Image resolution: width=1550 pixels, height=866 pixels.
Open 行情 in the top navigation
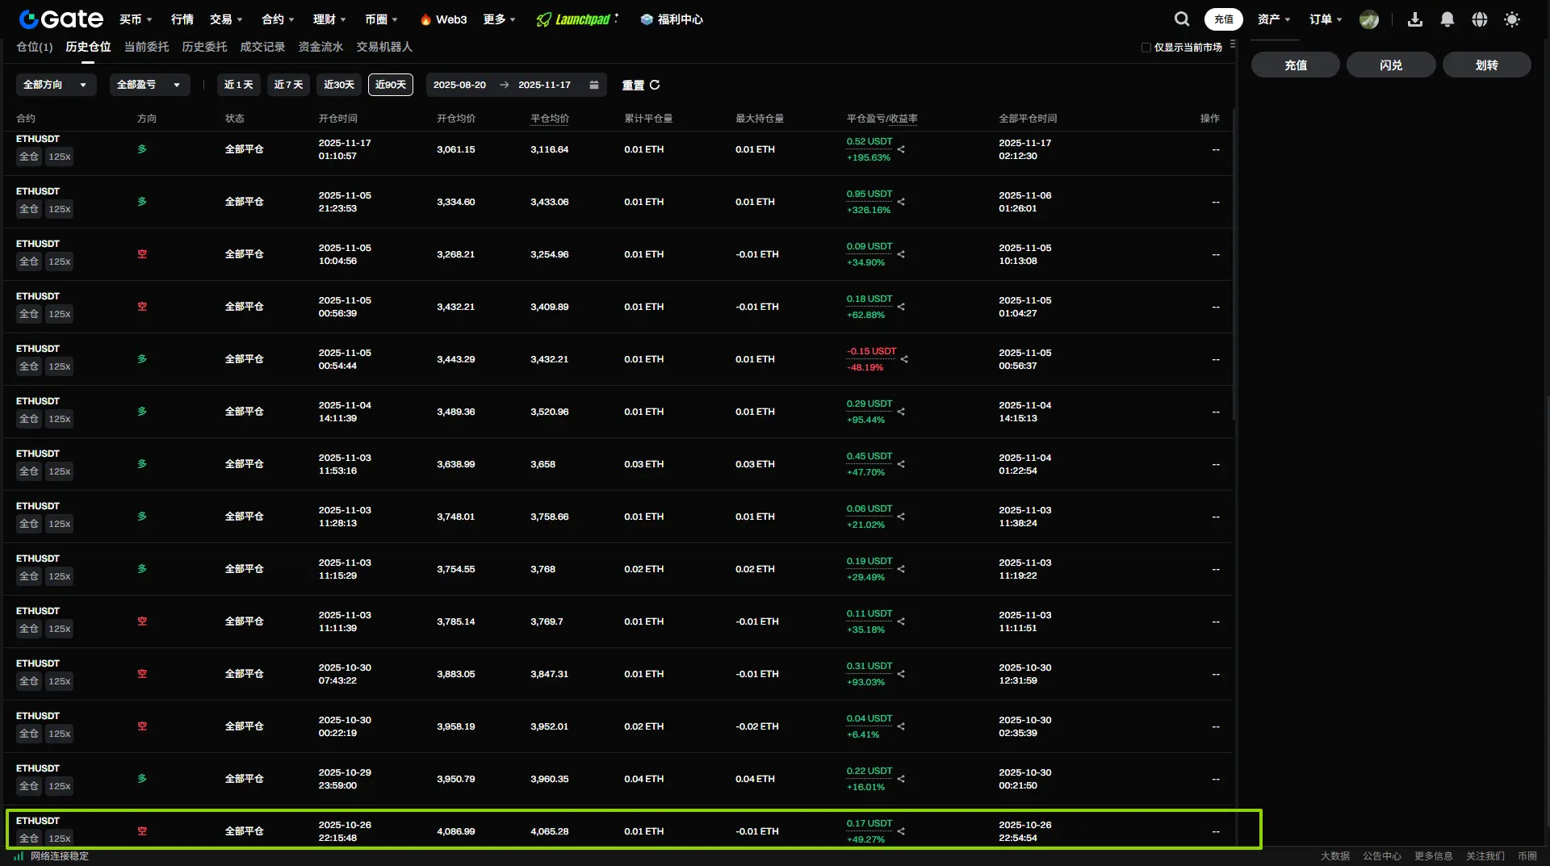pos(182,19)
